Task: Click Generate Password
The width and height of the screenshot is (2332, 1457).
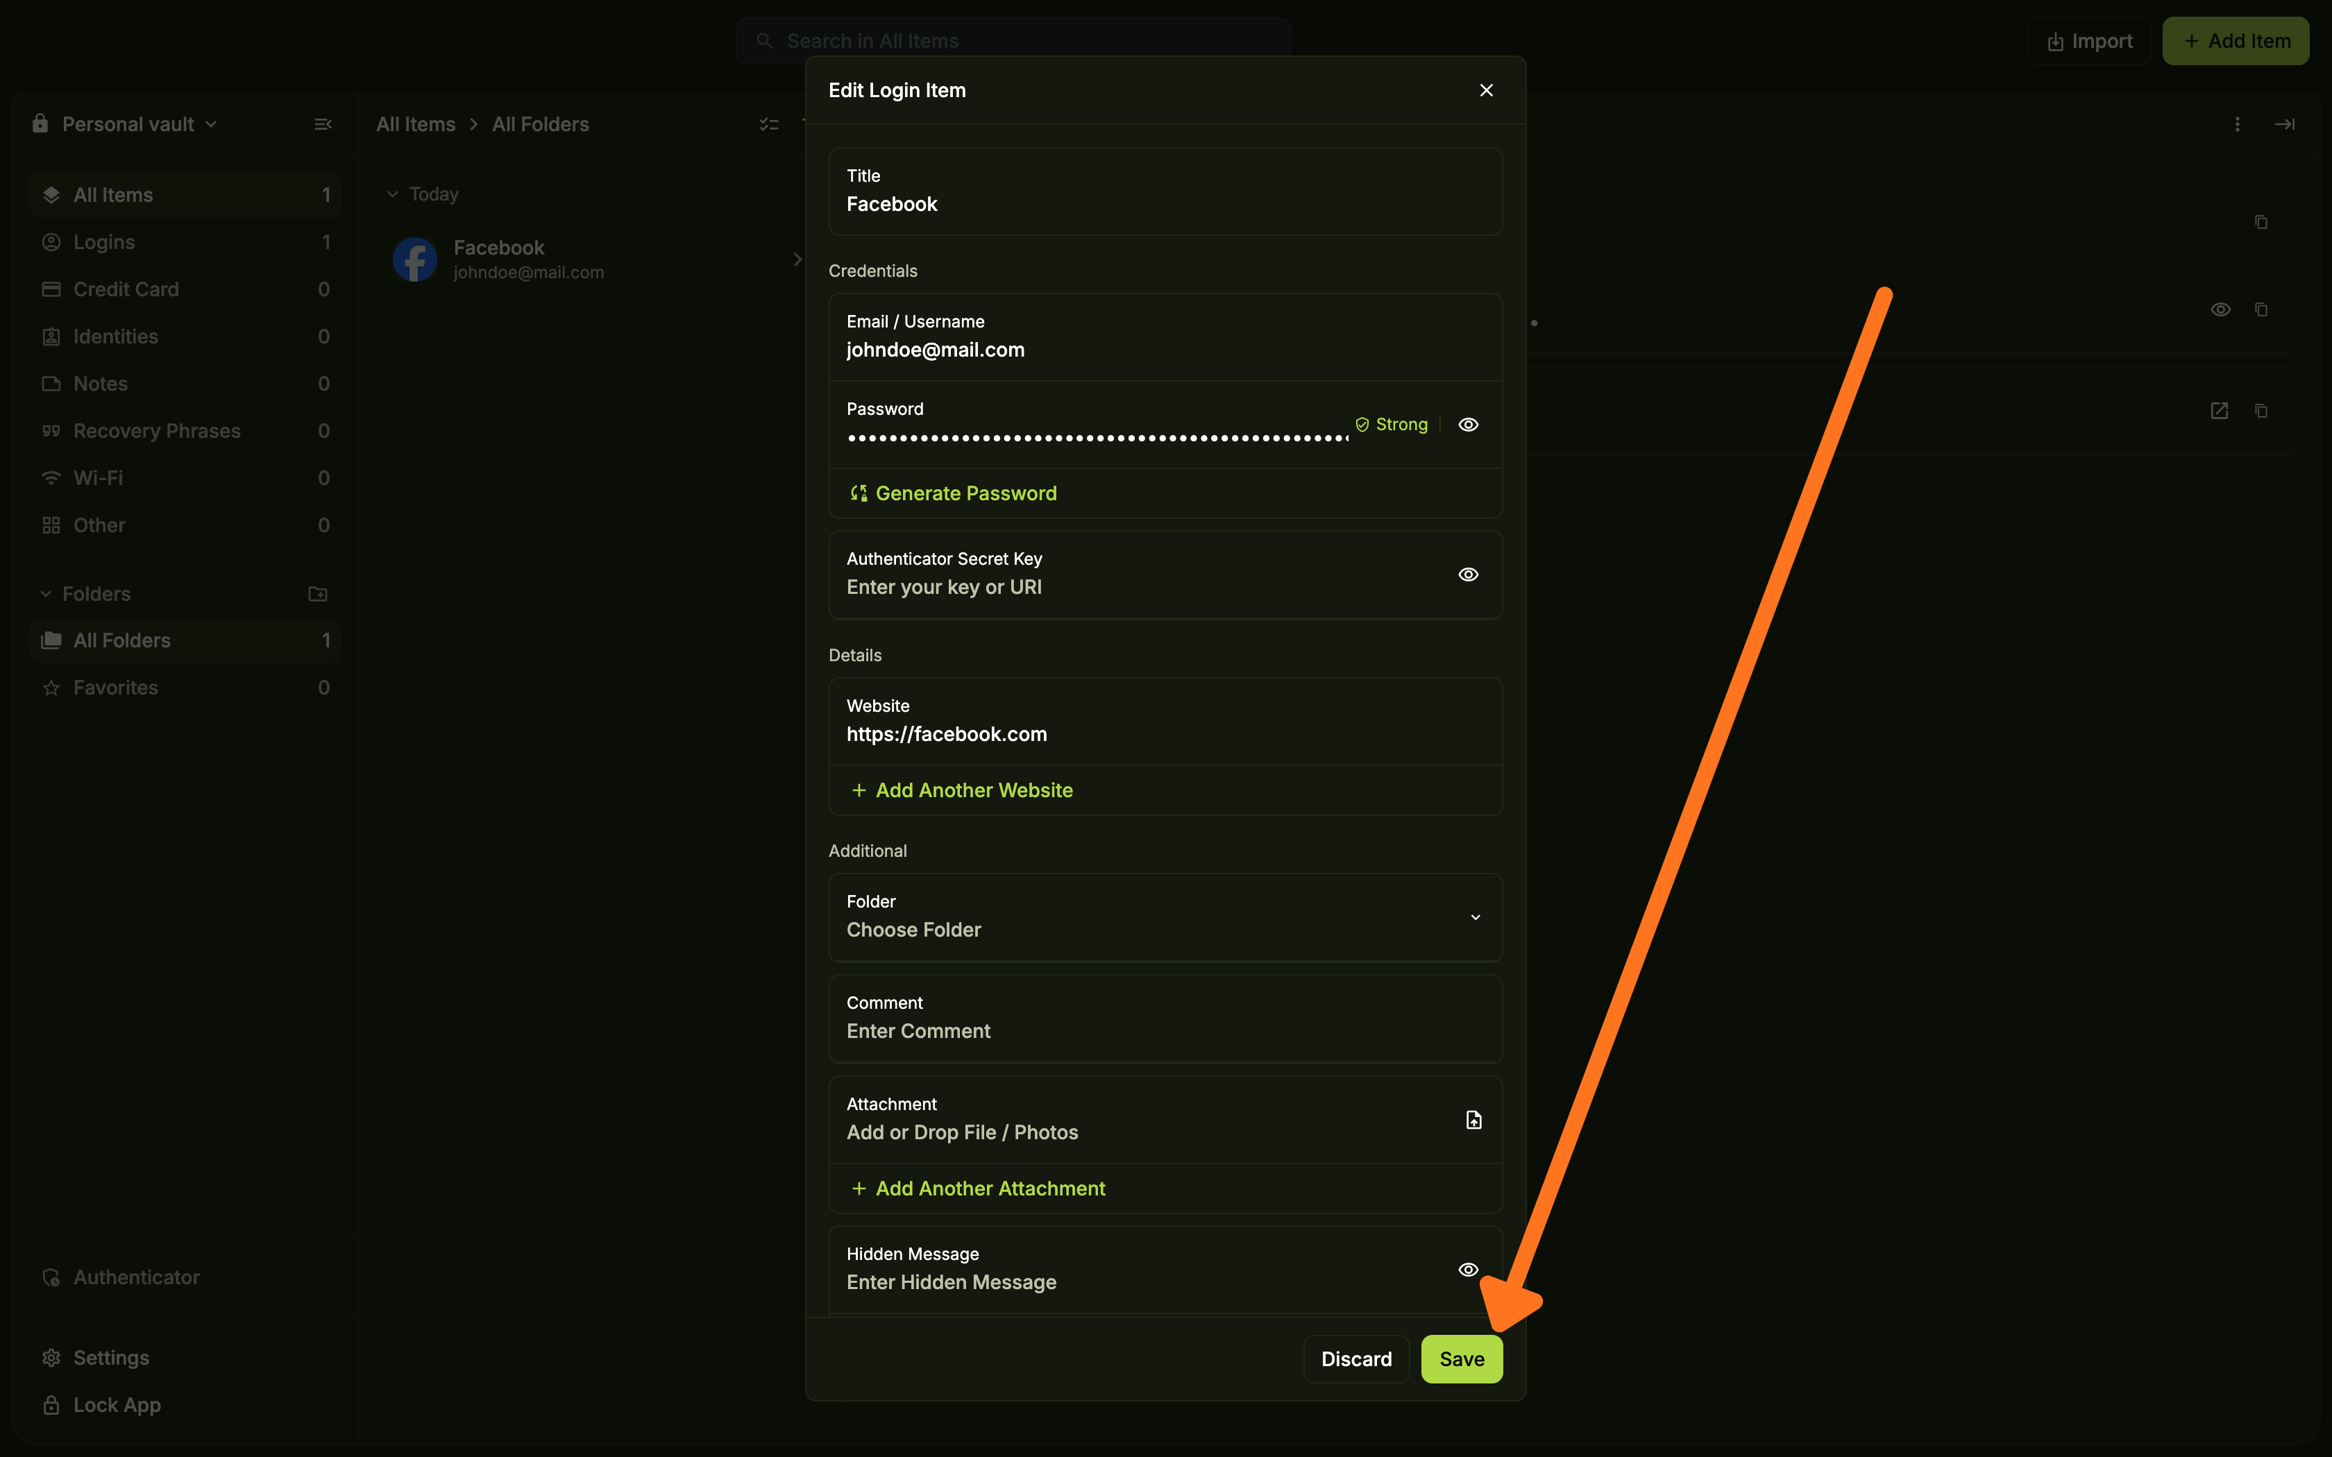Action: 953,493
